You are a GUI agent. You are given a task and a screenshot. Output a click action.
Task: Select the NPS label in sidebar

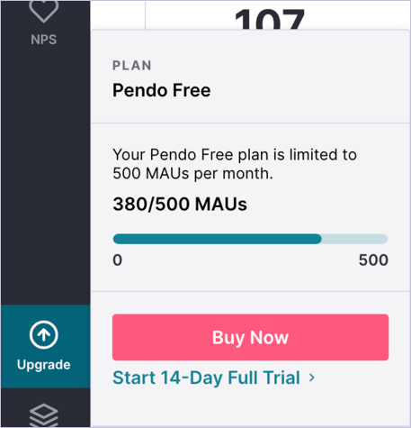click(44, 40)
